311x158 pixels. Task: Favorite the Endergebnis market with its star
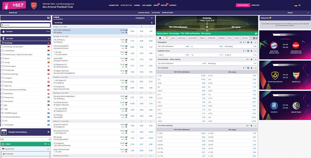pos(251,42)
